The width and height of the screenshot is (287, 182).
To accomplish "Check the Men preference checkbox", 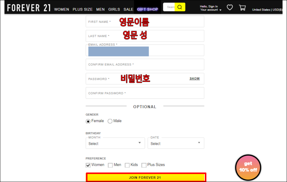I will [x=110, y=165].
